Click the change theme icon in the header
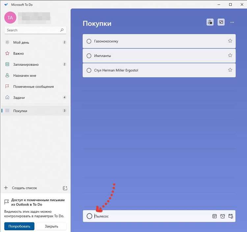 (x=221, y=22)
